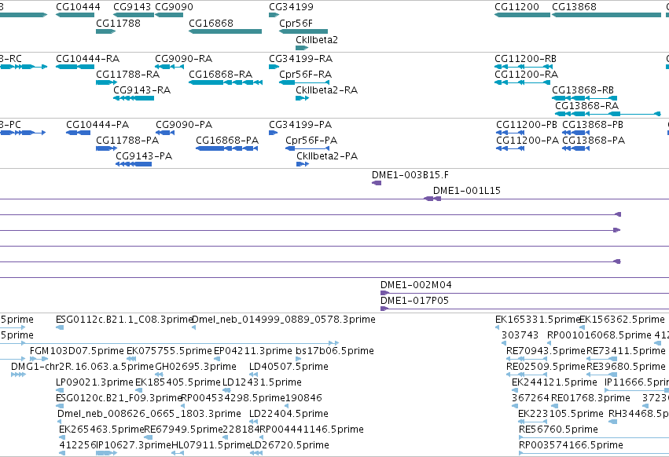Click the CkIIbeta2 gene label
669x457 pixels.
pos(317,39)
